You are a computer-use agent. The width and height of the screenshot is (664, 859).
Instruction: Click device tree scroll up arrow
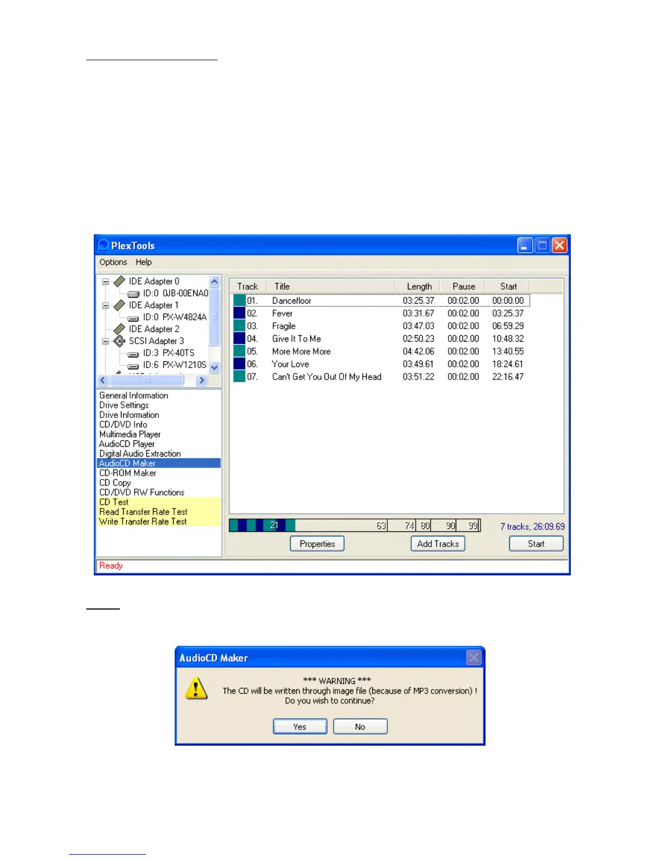[214, 281]
